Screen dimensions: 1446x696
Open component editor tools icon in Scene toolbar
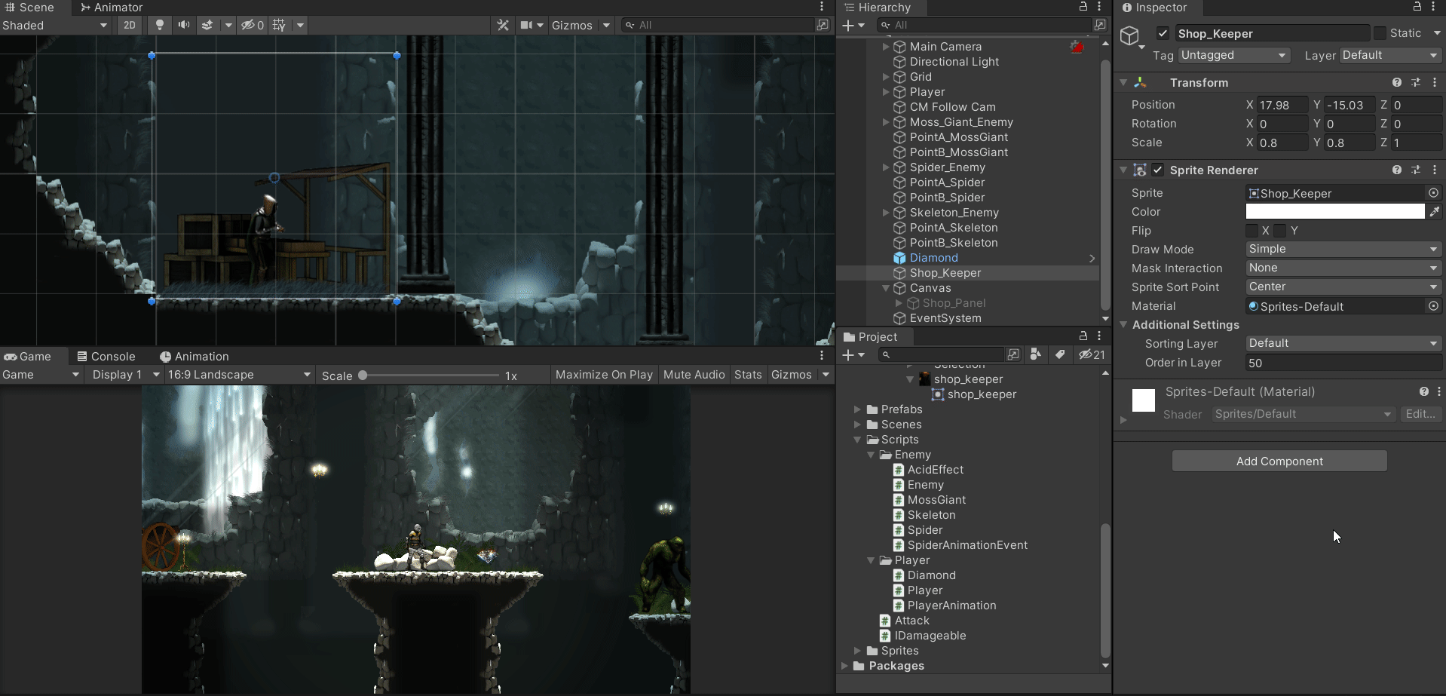coord(503,25)
